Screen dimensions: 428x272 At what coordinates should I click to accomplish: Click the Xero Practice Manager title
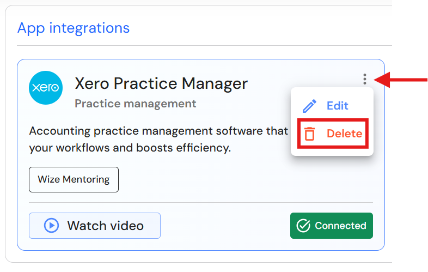161,83
